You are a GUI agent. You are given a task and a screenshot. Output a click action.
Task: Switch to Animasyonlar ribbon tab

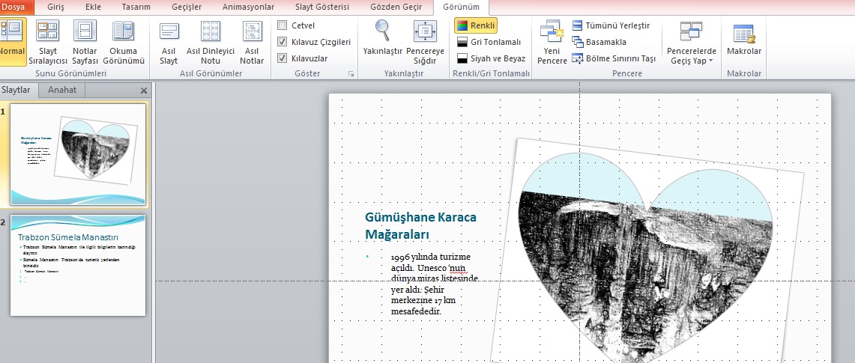pos(248,7)
